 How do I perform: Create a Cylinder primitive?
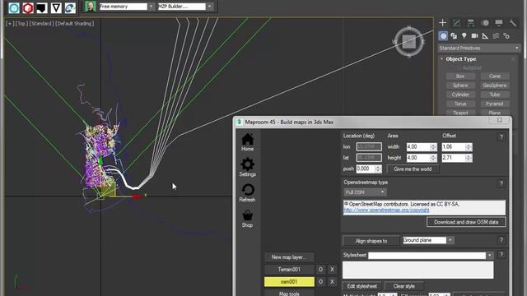(460, 95)
